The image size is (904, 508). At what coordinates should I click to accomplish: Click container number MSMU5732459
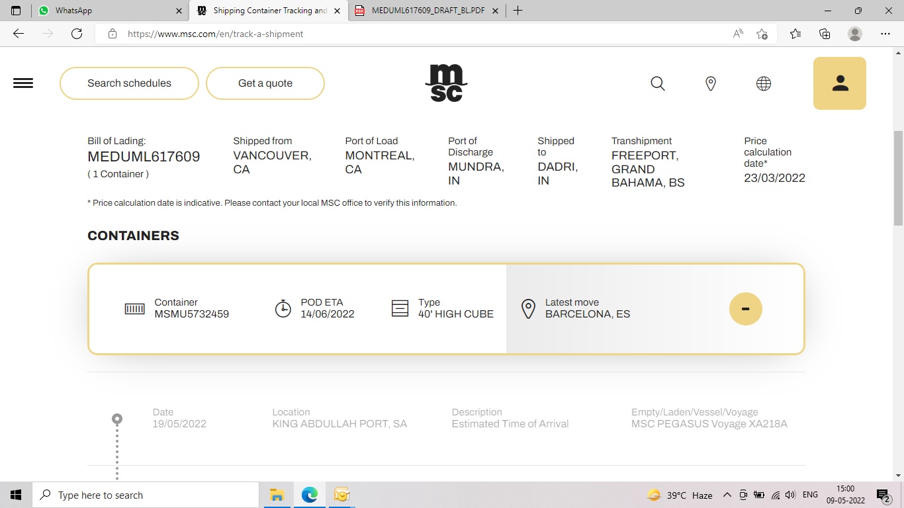(192, 314)
